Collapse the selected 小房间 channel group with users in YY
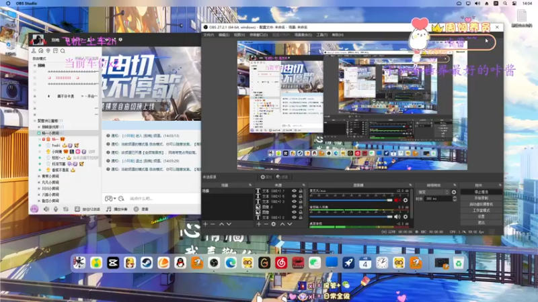 [x=39, y=133]
